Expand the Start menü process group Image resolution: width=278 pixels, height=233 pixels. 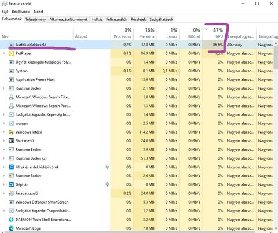point(3,141)
